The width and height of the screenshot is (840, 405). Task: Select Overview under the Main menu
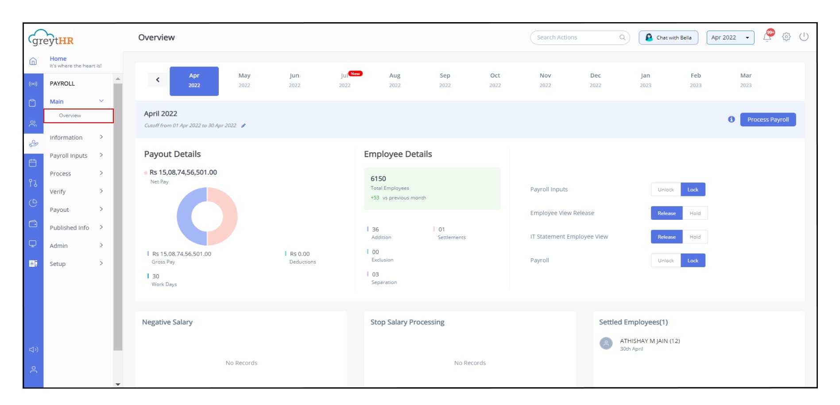pyautogui.click(x=70, y=115)
